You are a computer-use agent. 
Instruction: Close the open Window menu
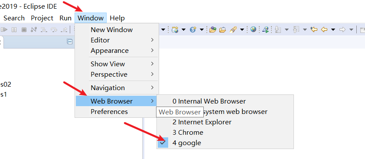click(91, 18)
